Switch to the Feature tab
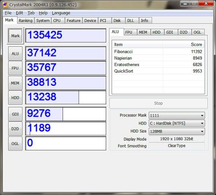This screenshot has height=195, width=216. coord(73,21)
